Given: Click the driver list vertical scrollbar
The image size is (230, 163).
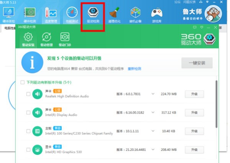Looking at the screenshot, I should pyautogui.click(x=216, y=104).
